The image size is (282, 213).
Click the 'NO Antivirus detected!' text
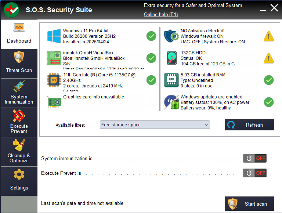[x=202, y=31]
